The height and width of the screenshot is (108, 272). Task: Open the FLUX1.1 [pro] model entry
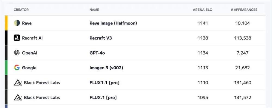coord(104,83)
